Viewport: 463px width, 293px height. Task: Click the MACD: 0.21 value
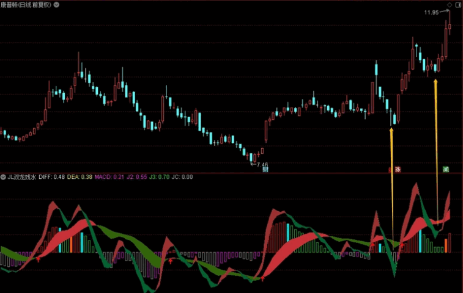109,177
